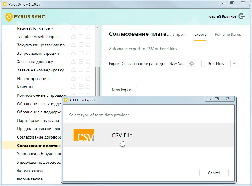Select Tangible Assets Request in the list

point(39,37)
